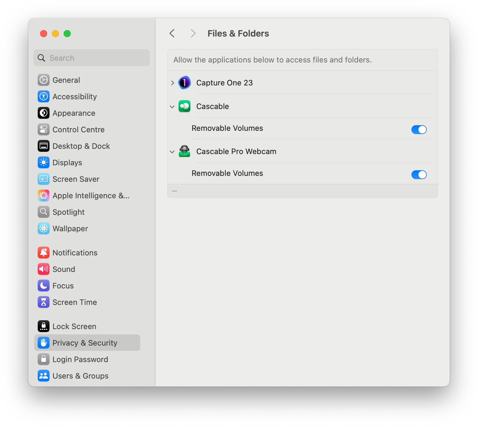The height and width of the screenshot is (426, 478).
Task: Click the Users & Groups icon
Action: point(44,376)
